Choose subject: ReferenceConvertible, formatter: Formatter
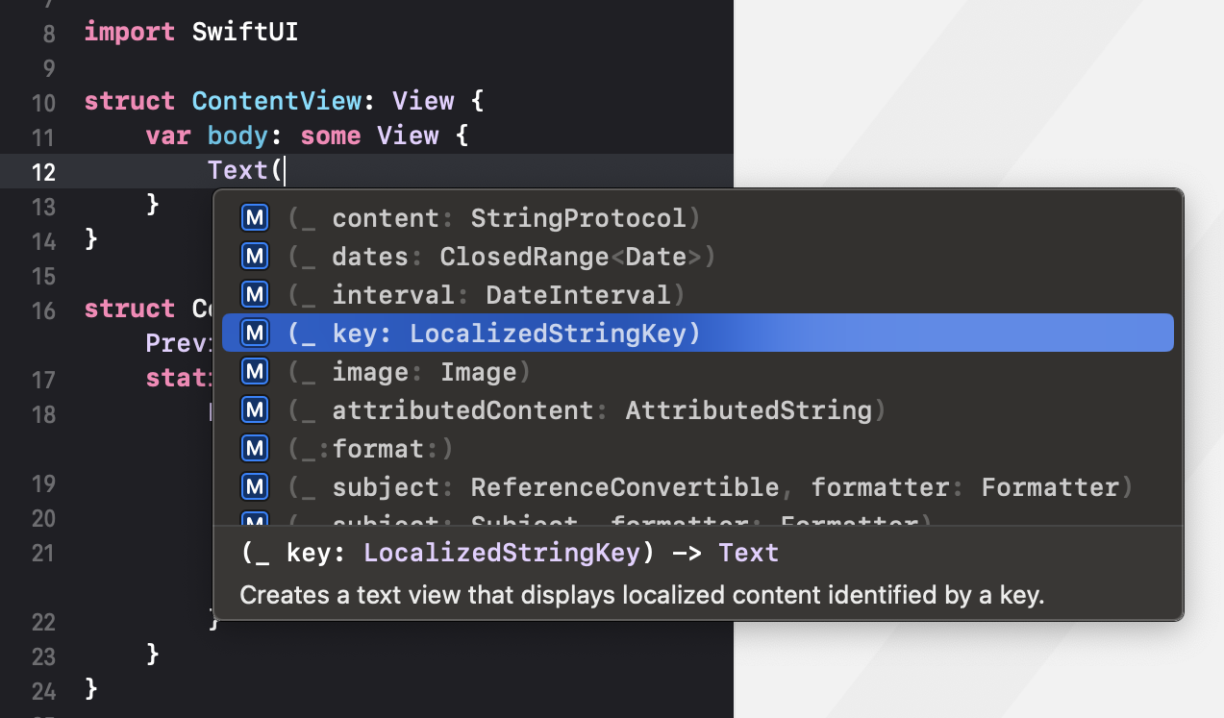This screenshot has width=1224, height=718. [698, 487]
